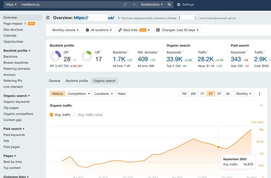Collapse the Organic traffic section chevron

click(x=261, y=105)
